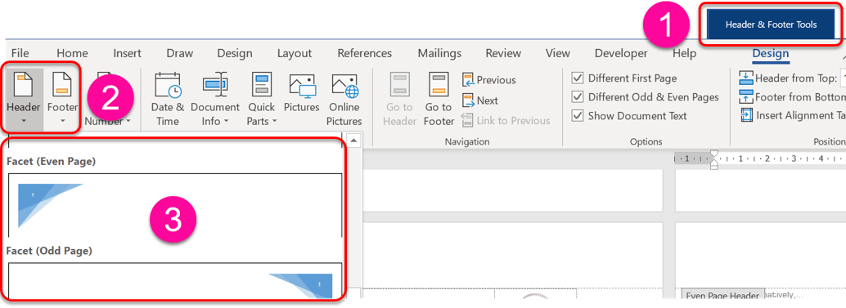
Task: Toggle Different Odd & Even Pages checkbox
Action: (x=578, y=97)
